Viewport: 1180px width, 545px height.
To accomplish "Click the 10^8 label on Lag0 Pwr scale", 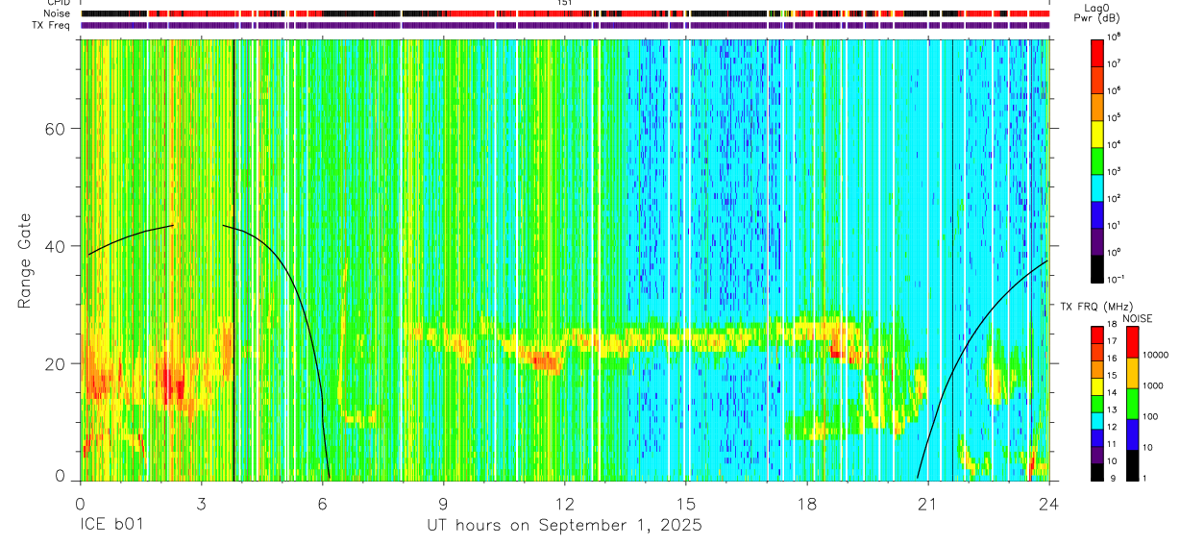I will click(x=1114, y=37).
